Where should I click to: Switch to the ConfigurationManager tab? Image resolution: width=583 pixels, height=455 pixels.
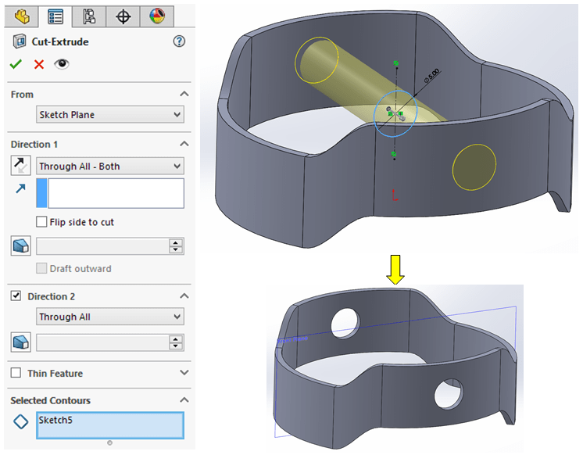coord(88,16)
